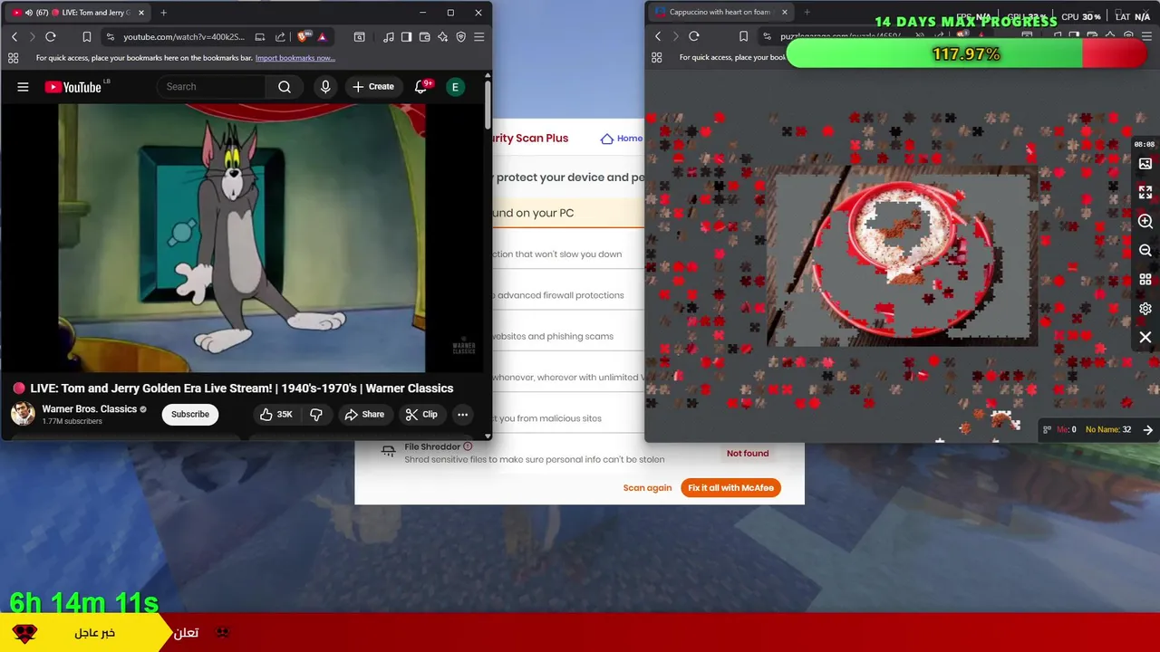Screen dimensions: 1160x652
Task: Bookmark the YouTube page
Action: pyautogui.click(x=87, y=37)
